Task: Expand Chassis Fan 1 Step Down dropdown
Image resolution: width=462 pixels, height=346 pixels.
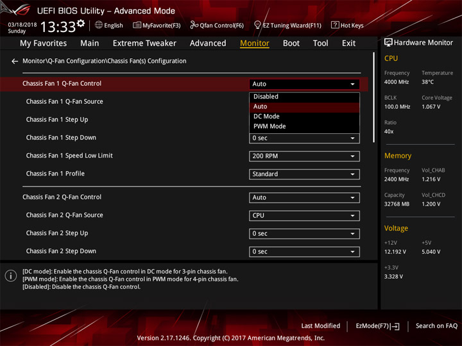Action: click(x=304, y=138)
